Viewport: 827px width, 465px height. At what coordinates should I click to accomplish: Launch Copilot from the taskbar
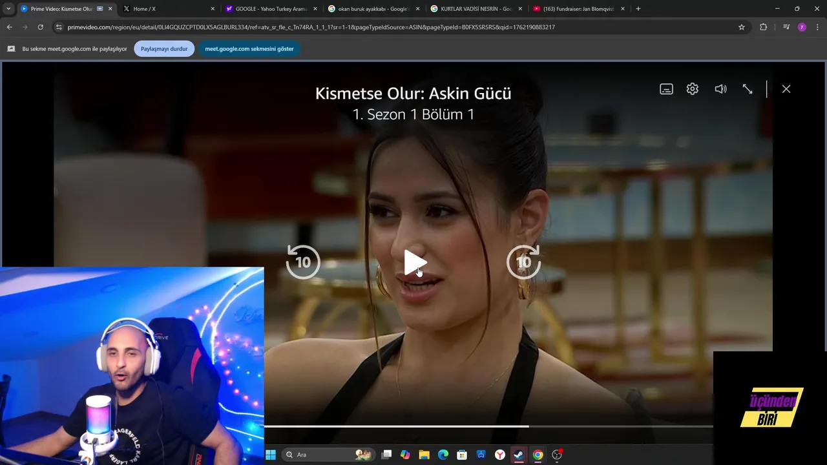[x=405, y=455]
